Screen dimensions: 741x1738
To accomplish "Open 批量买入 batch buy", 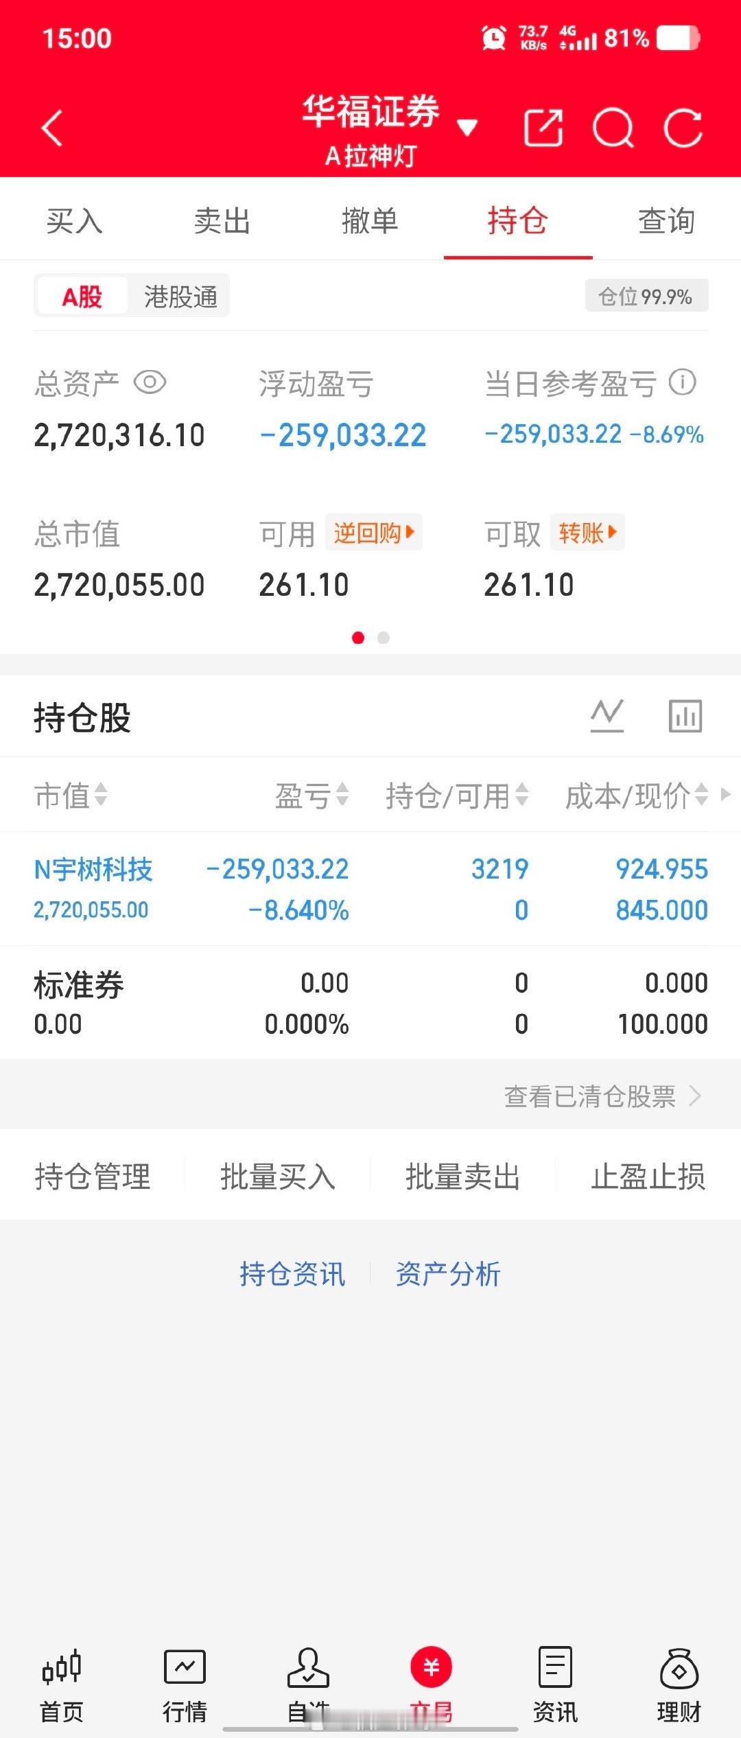I will (x=278, y=1176).
